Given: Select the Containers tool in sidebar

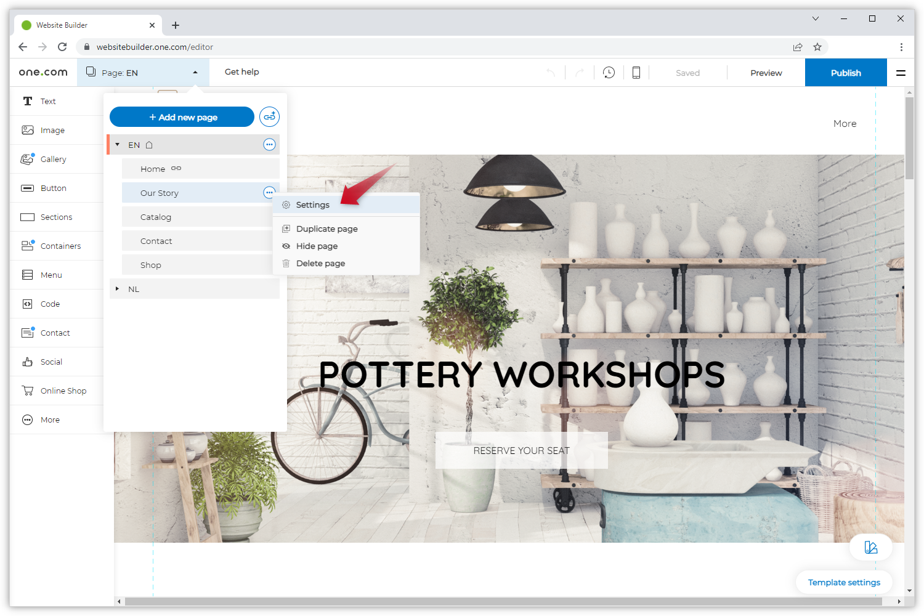Looking at the screenshot, I should click(60, 246).
